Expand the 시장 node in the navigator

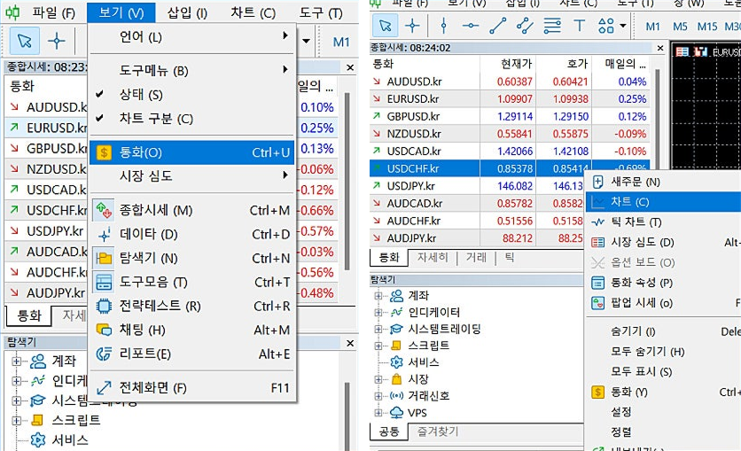tap(378, 379)
